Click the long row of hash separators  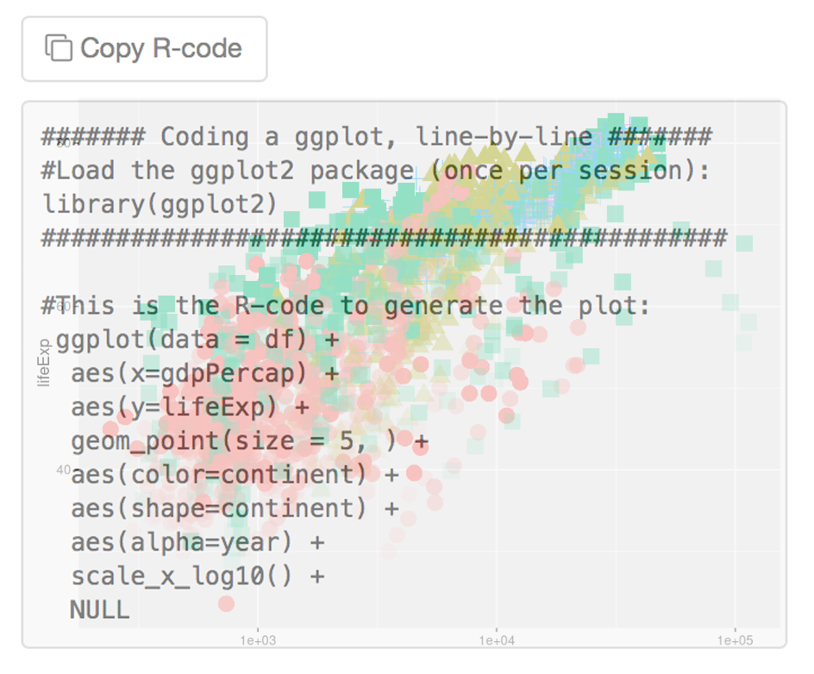point(385,238)
